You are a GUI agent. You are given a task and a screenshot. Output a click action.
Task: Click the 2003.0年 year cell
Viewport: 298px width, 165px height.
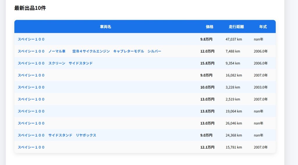click(260, 87)
